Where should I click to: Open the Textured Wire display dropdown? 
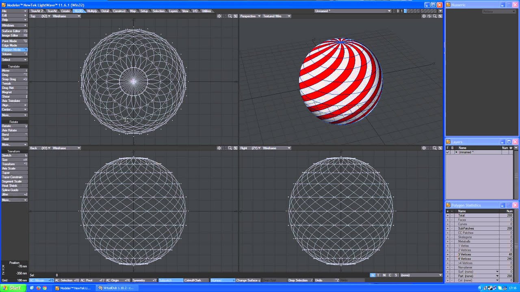pyautogui.click(x=277, y=16)
